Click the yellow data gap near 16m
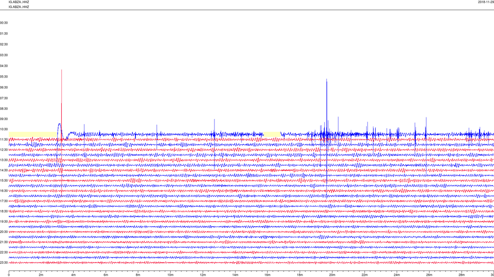 (x=272, y=134)
